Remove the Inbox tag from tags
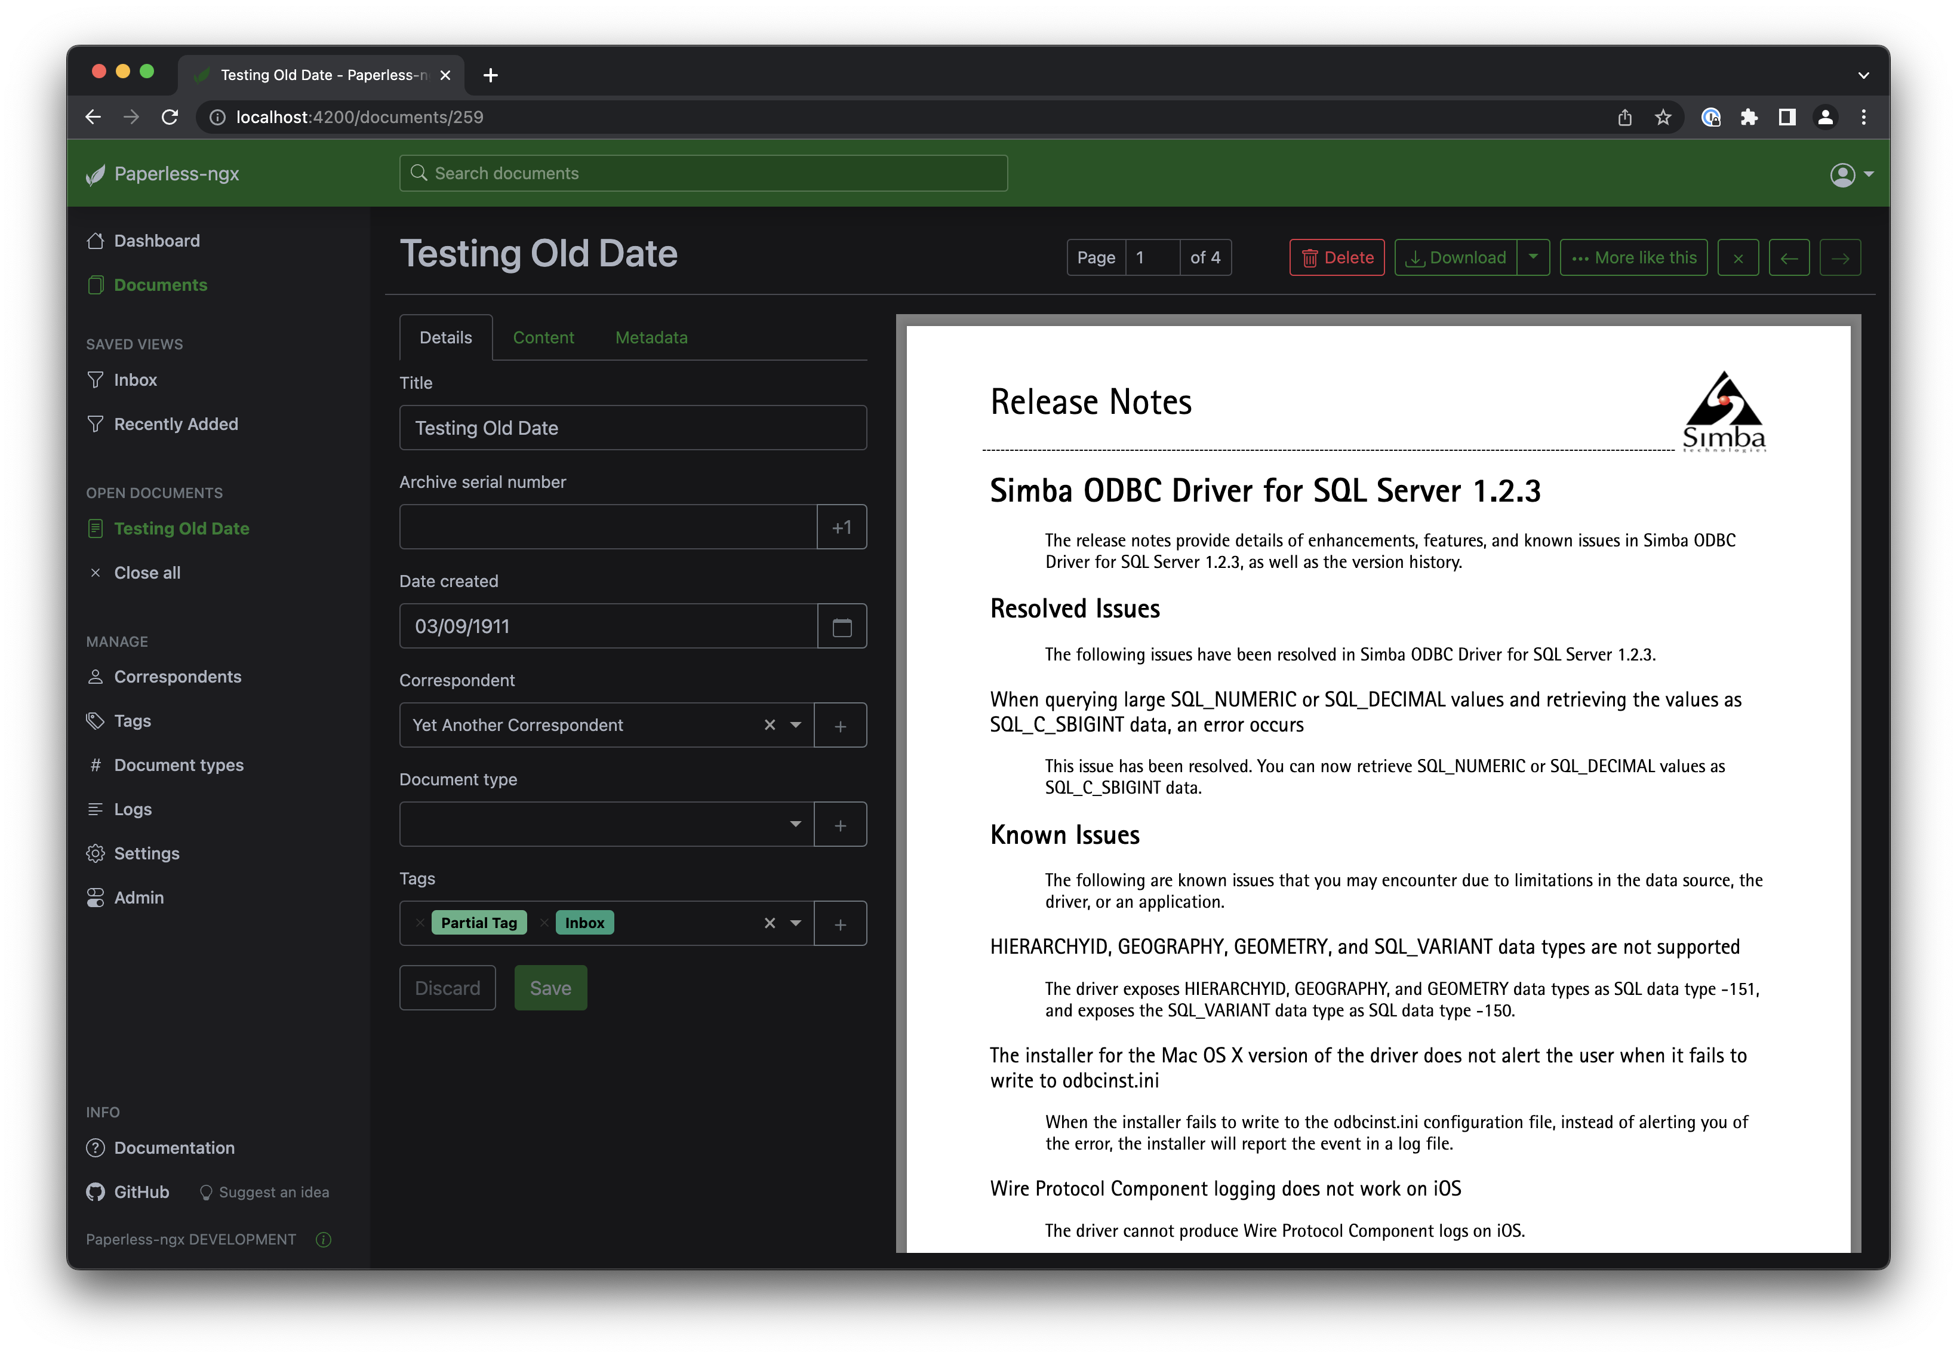The image size is (1957, 1358). tap(544, 923)
